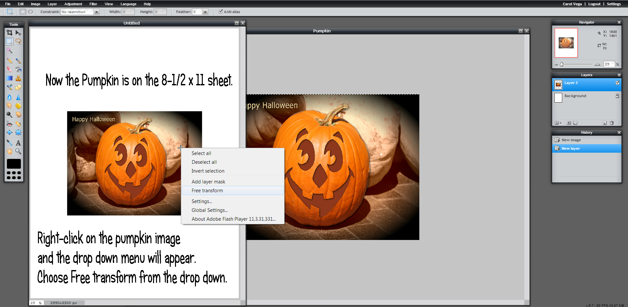The image size is (628, 307).
Task: Select the Smudge tool
Action: pyautogui.click(x=9, y=106)
